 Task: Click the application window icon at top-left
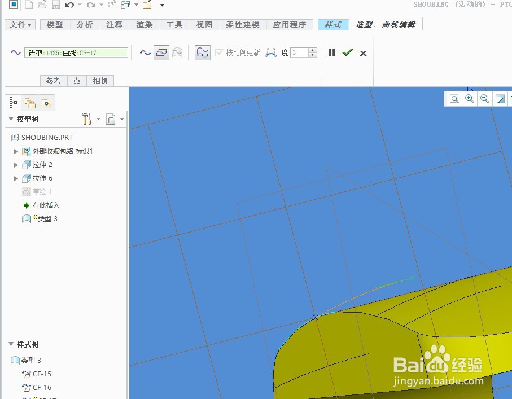(x=14, y=5)
